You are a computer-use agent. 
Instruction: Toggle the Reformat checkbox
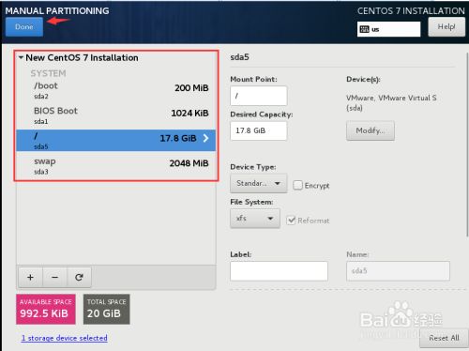(291, 221)
